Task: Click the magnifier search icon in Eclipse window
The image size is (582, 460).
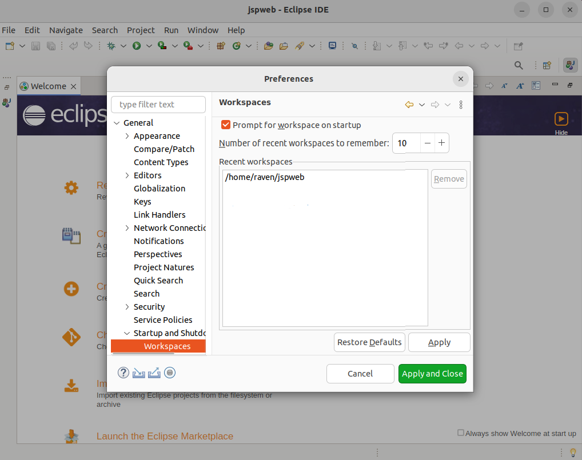Action: pos(519,66)
